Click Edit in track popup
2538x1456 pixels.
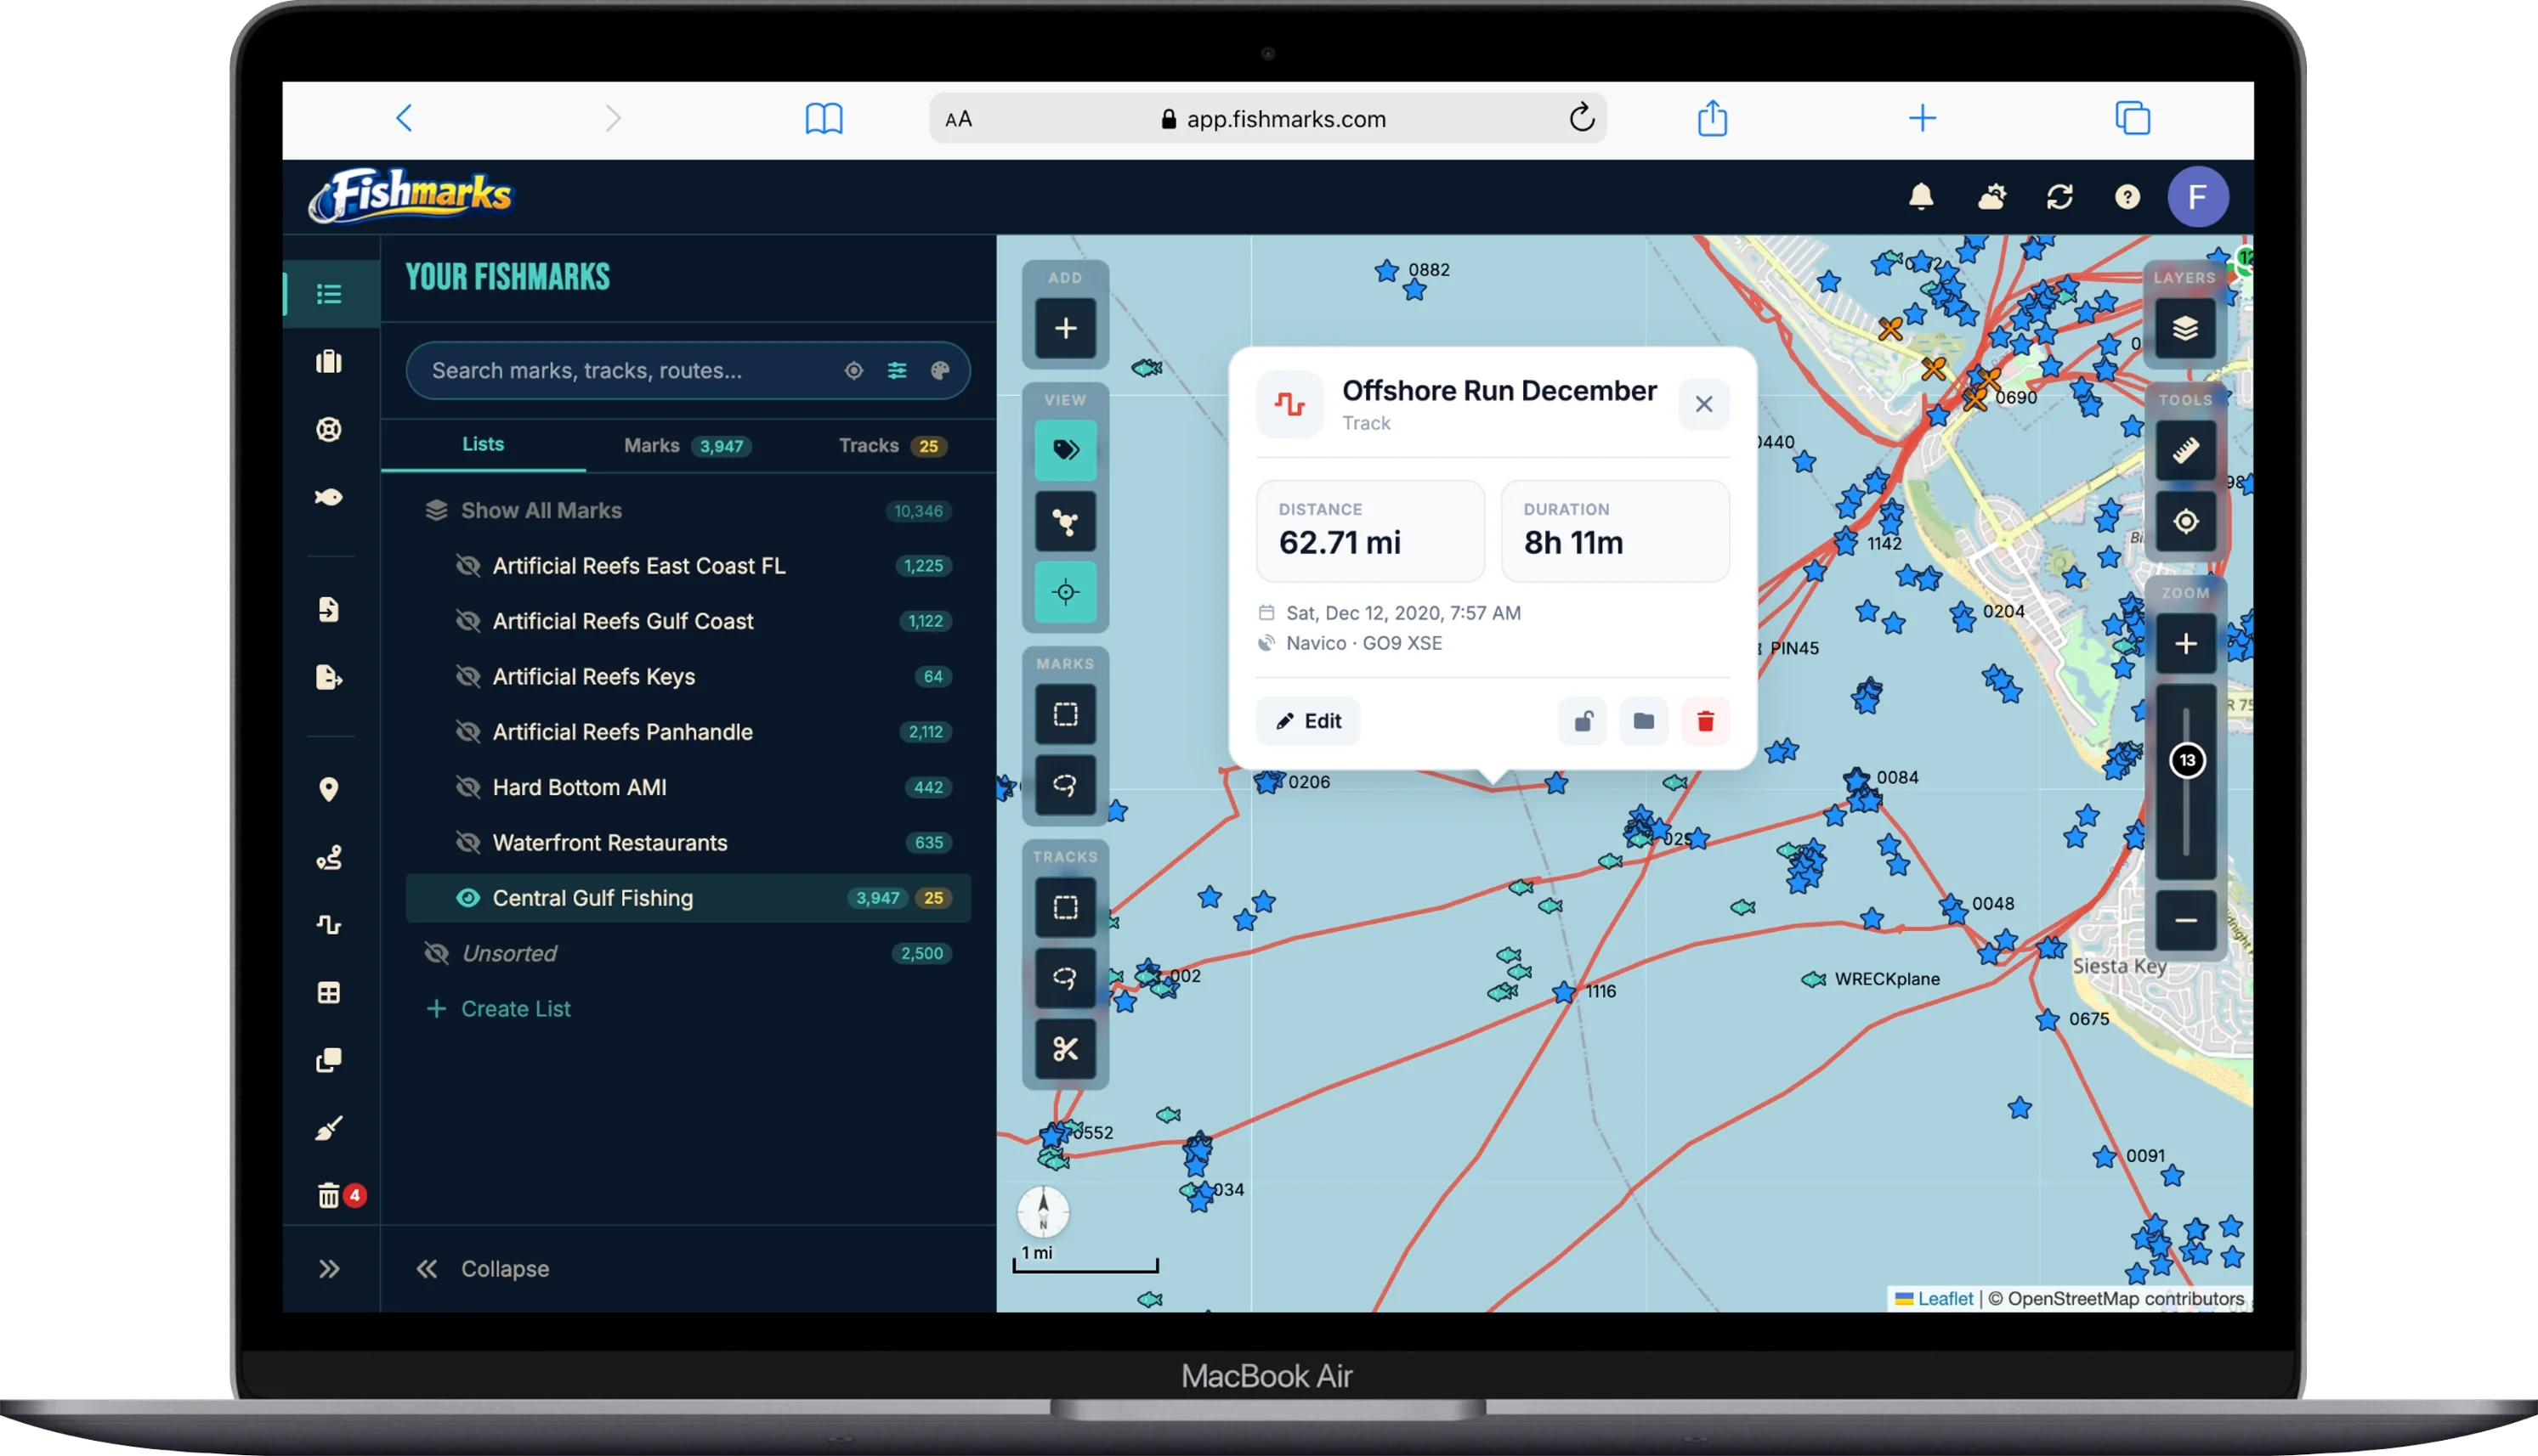click(1307, 721)
